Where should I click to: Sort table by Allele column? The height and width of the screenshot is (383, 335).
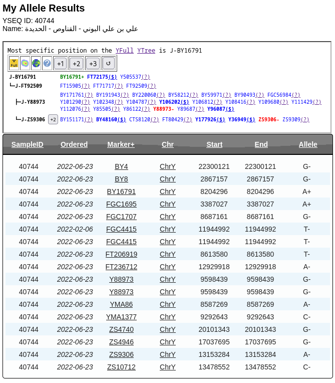pos(308,144)
